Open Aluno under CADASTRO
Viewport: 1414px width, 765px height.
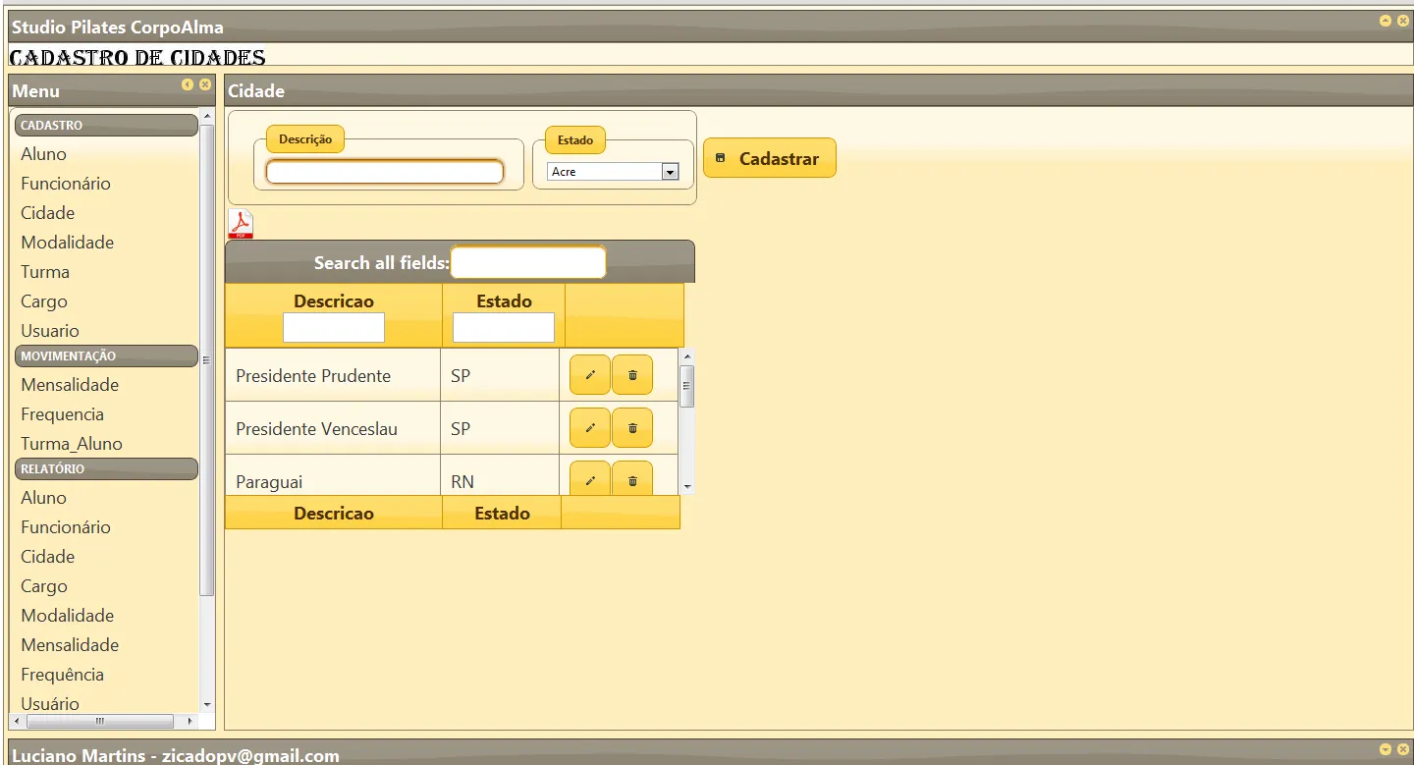pos(44,154)
